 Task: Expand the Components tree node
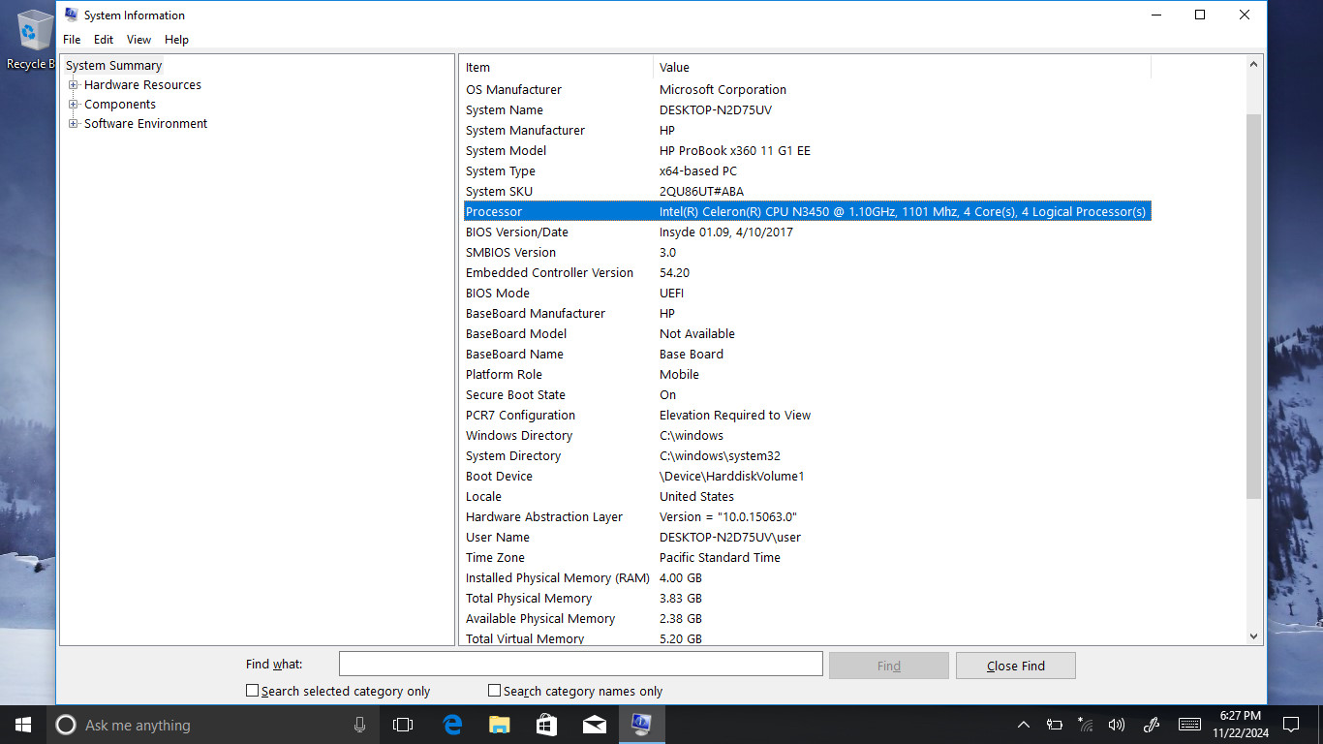click(x=73, y=105)
